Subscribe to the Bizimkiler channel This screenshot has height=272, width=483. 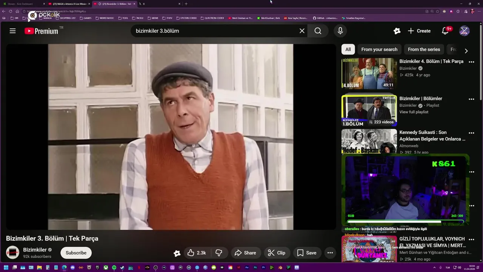[x=76, y=253]
